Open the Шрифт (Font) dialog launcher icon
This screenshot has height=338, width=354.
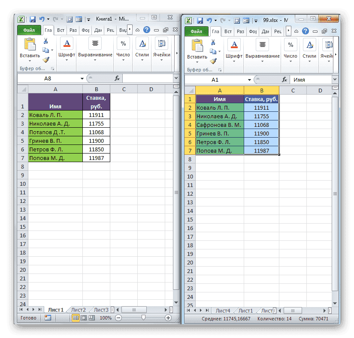[x=67, y=43]
